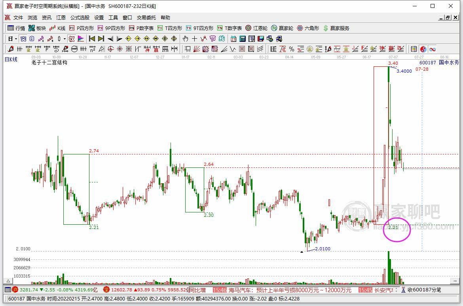Screen dimensions: 463x306
Task: Select the hand pan tool
Action: point(186,39)
